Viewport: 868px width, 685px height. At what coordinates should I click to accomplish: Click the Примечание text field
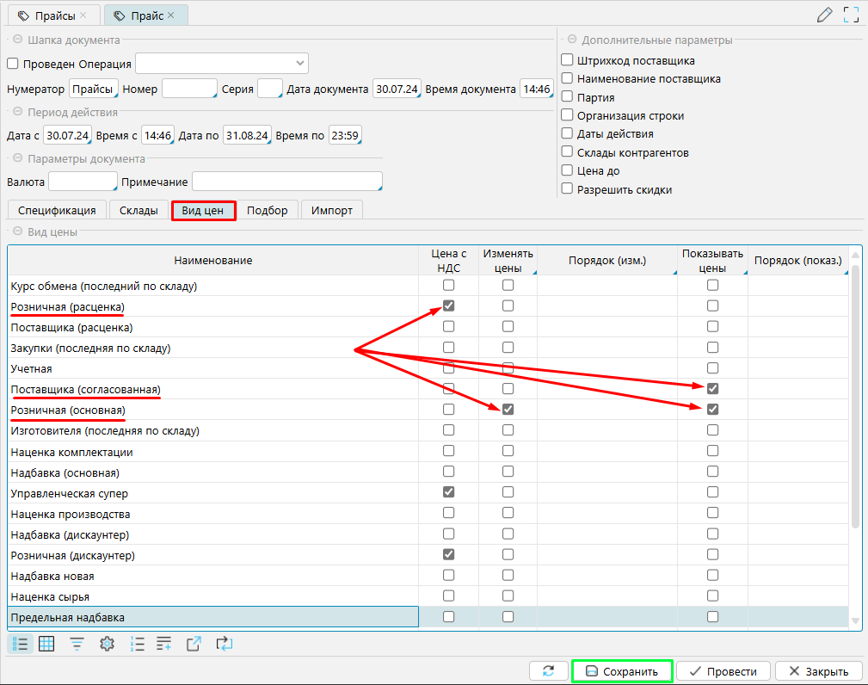(286, 182)
